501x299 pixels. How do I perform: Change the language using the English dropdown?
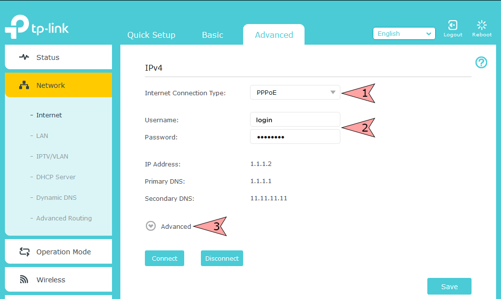(404, 33)
